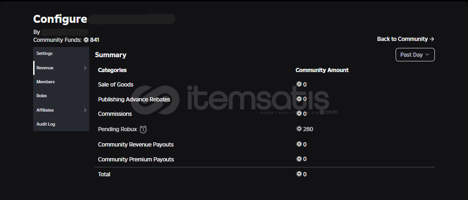Click the Back to Community link
Image resolution: width=468 pixels, height=200 pixels.
point(405,39)
